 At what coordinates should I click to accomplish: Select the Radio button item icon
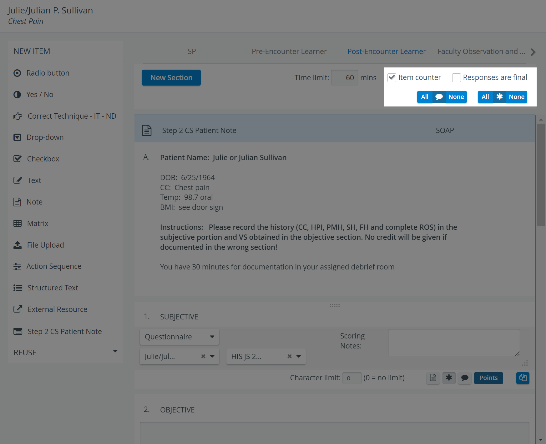[x=17, y=73]
